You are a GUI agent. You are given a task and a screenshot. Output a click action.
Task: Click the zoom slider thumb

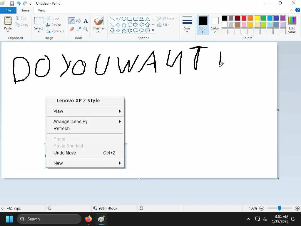coord(280,208)
